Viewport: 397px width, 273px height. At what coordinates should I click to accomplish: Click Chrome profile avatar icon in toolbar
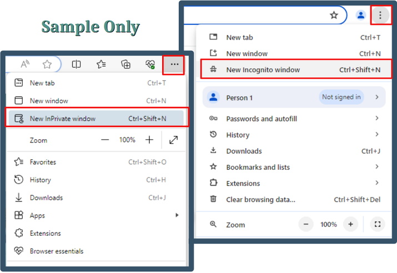click(361, 15)
